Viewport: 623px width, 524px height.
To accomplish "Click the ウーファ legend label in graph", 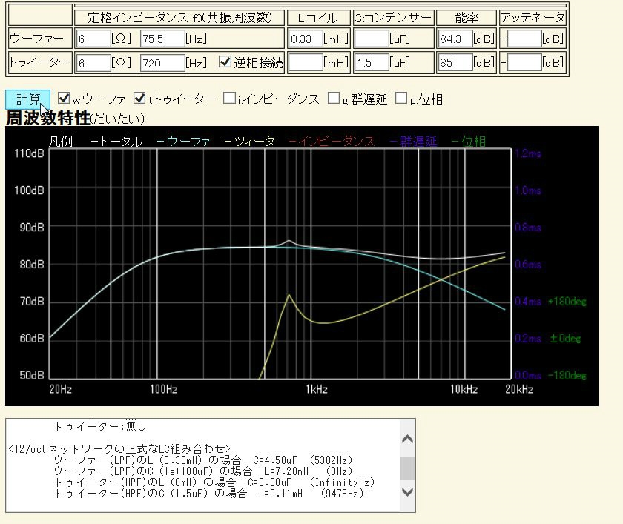I will [183, 142].
